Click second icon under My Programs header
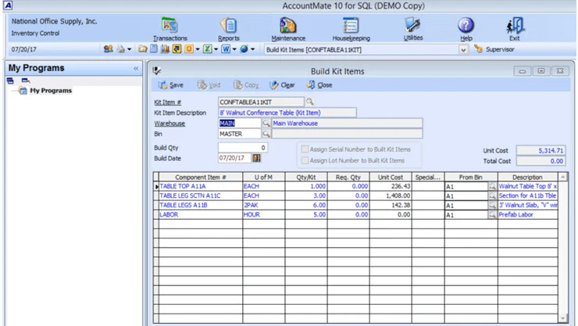This screenshot has height=326, width=578. pos(26,81)
